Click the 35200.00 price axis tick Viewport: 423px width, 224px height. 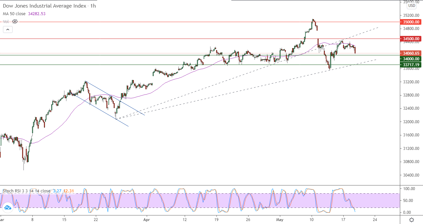pos(411,15)
